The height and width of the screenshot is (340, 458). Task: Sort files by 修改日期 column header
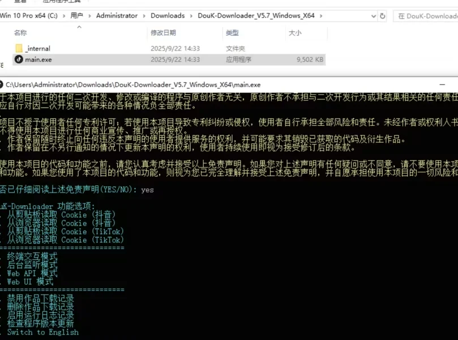(163, 33)
